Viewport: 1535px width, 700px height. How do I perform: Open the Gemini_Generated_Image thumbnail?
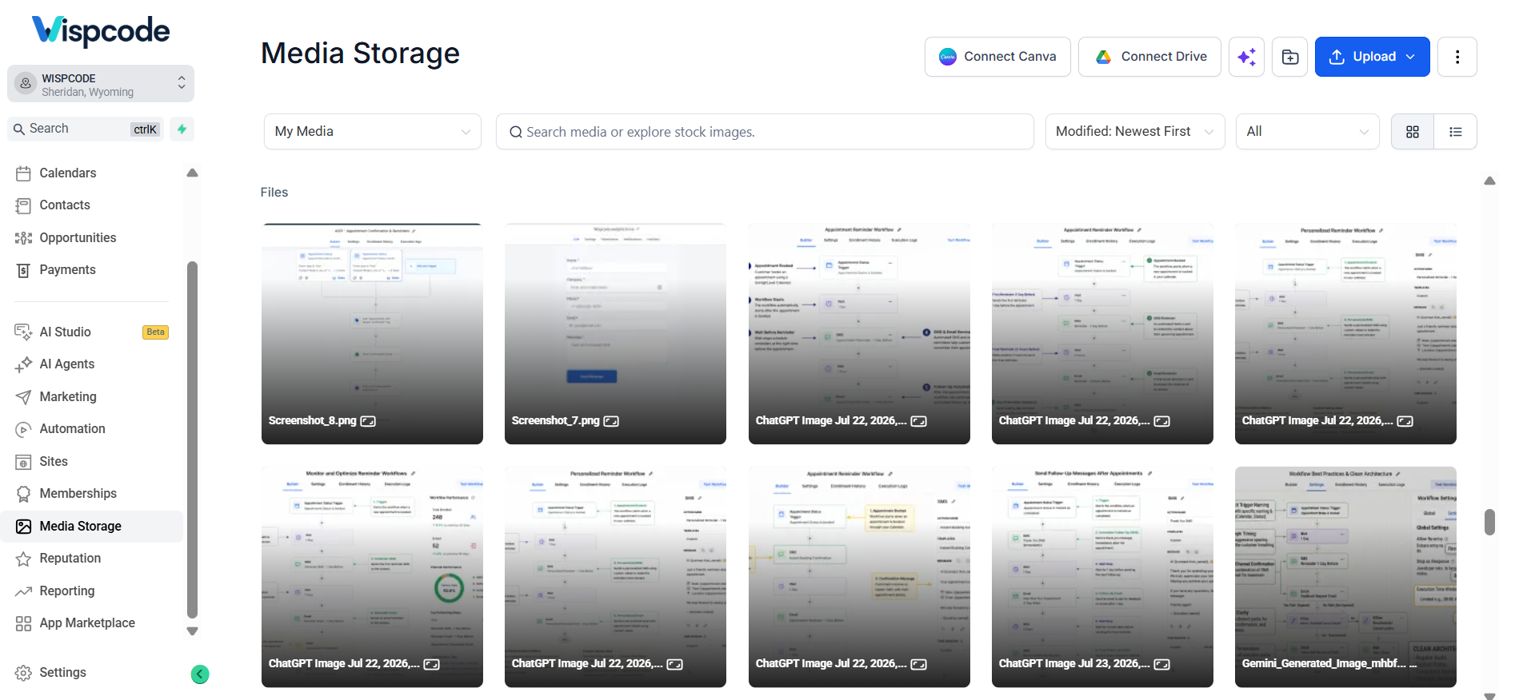1345,577
